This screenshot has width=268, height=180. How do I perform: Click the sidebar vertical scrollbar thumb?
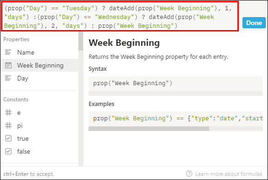click(81, 41)
